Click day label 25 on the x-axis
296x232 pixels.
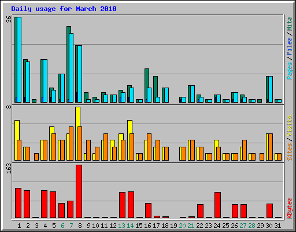[225, 226]
